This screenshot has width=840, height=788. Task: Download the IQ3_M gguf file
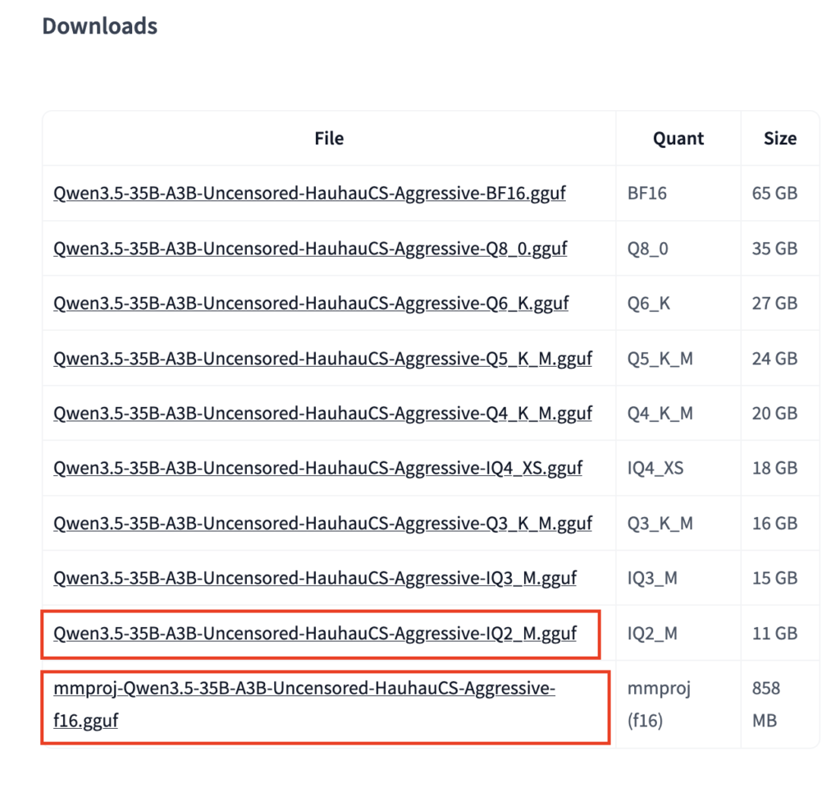(315, 579)
